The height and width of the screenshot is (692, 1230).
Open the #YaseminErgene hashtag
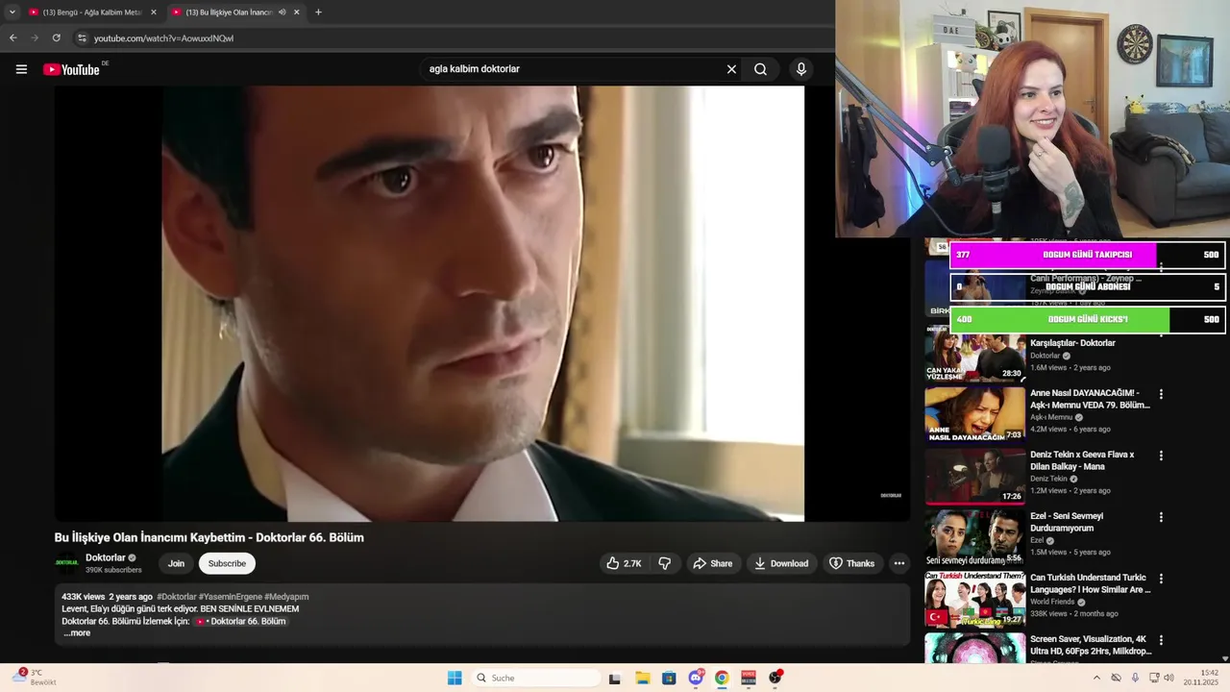tap(231, 597)
